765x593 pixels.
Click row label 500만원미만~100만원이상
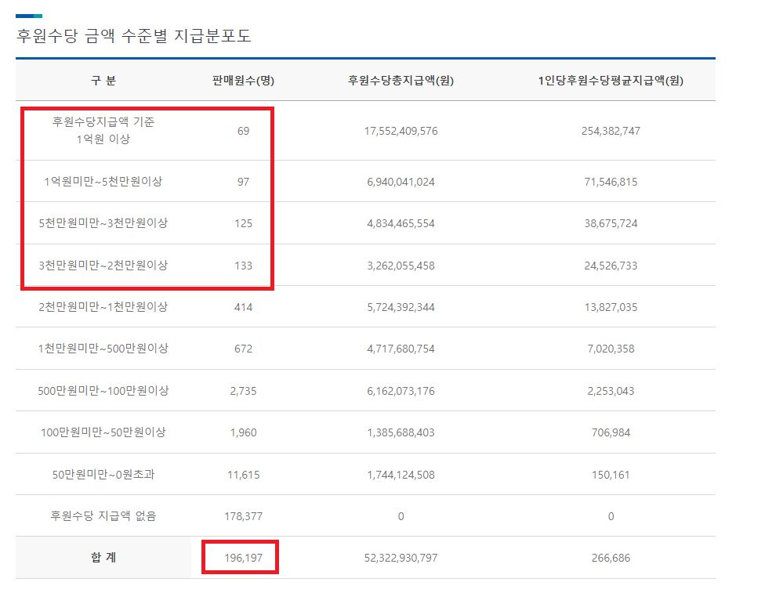[x=103, y=391]
